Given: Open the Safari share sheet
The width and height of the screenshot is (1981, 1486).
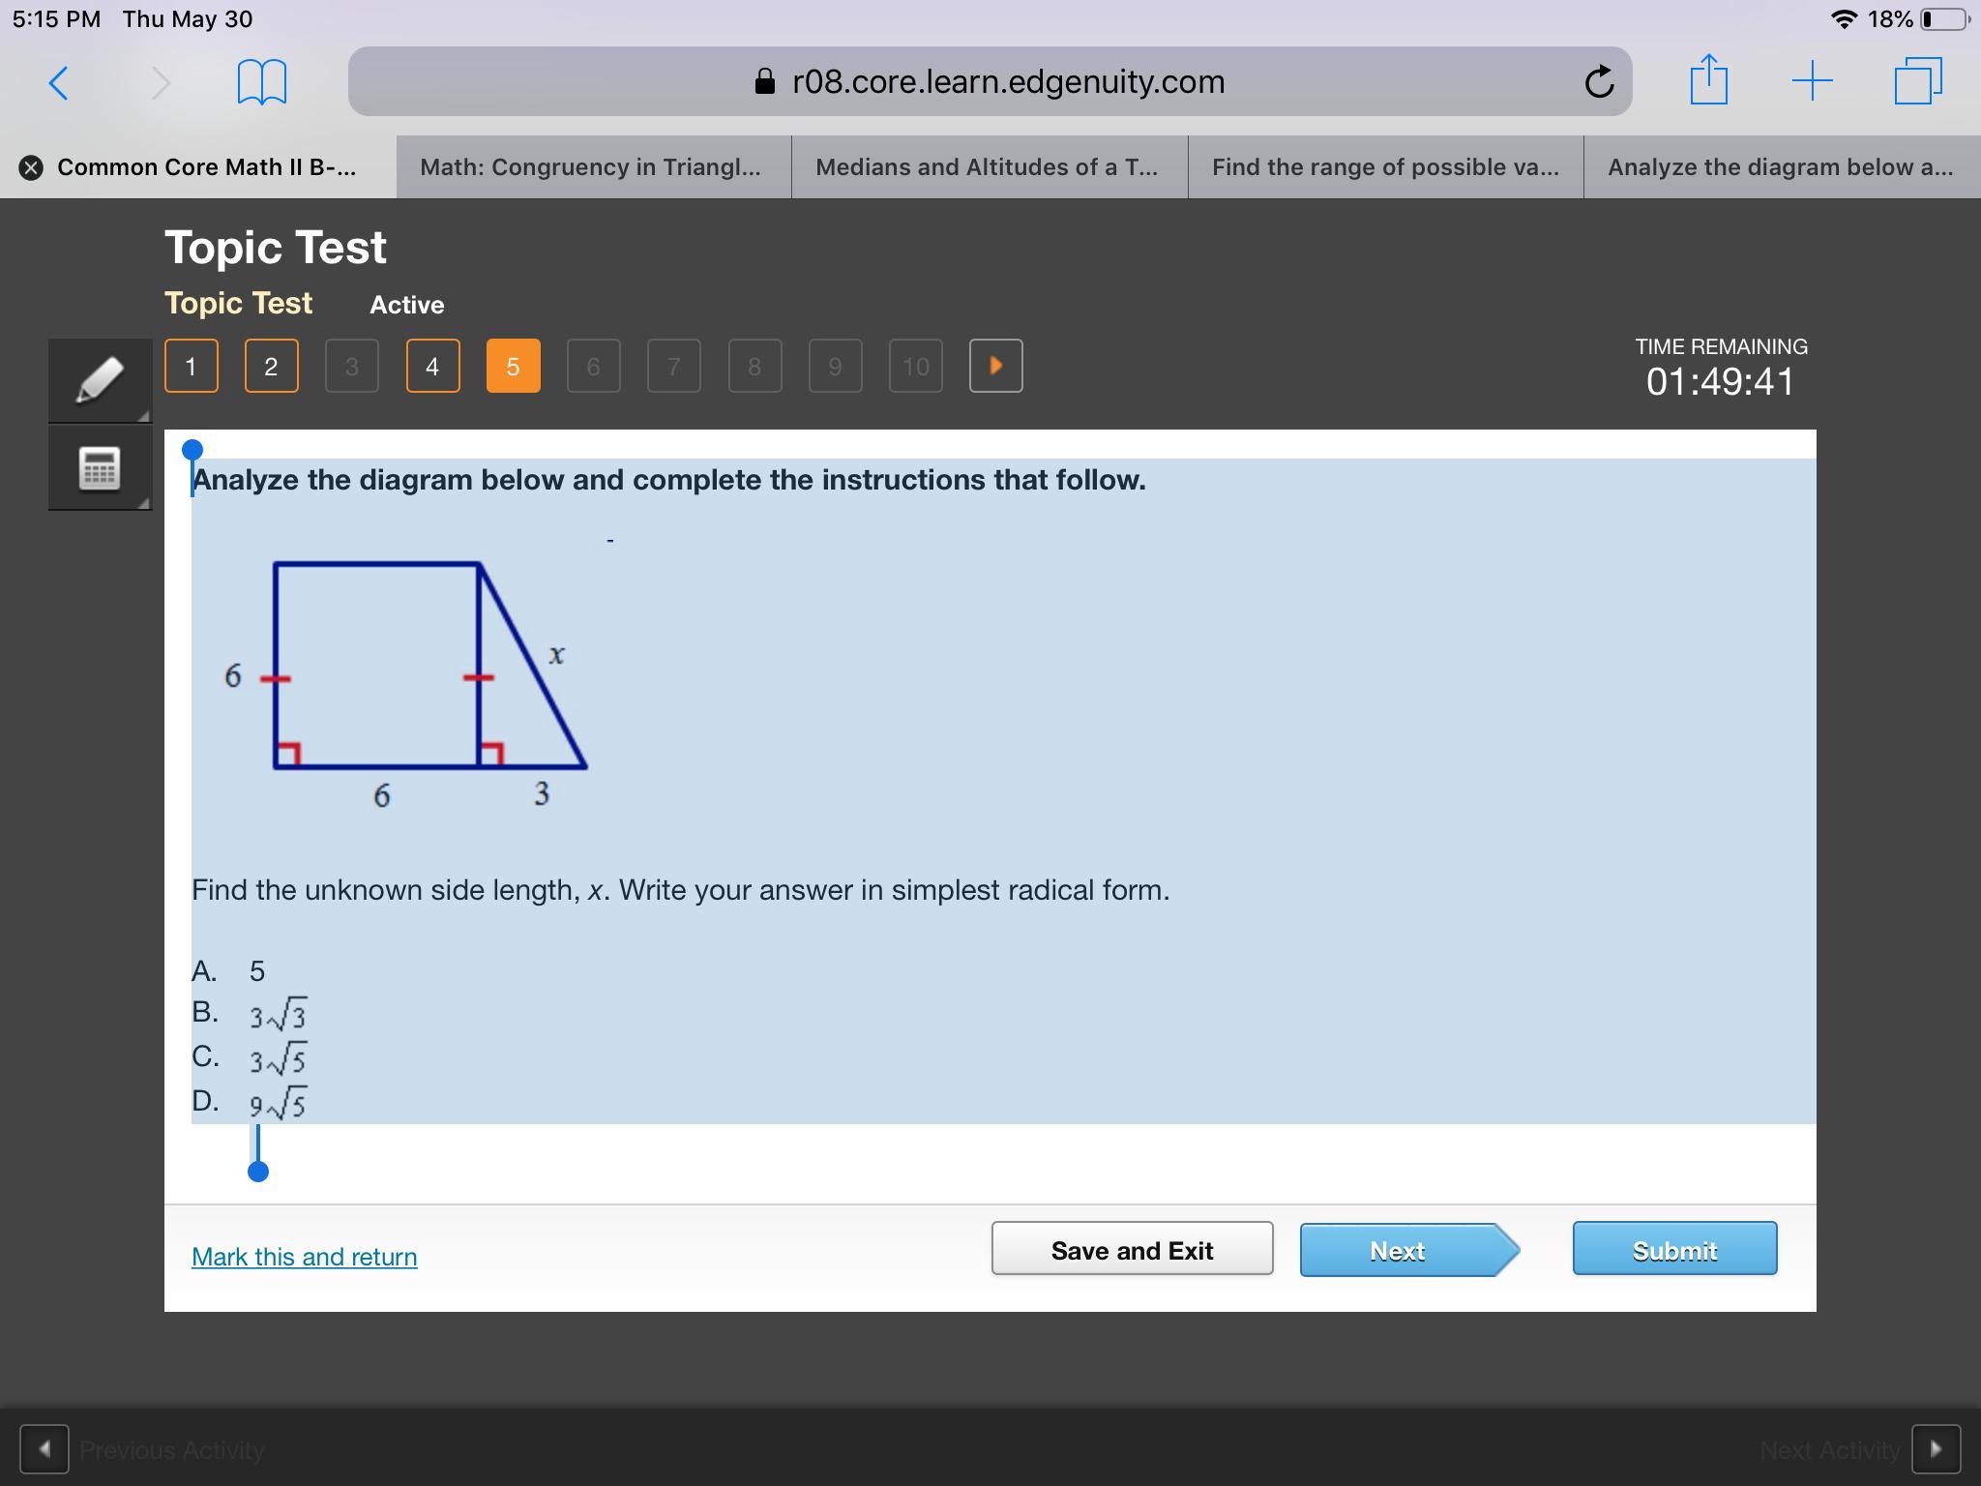Looking at the screenshot, I should [1708, 80].
